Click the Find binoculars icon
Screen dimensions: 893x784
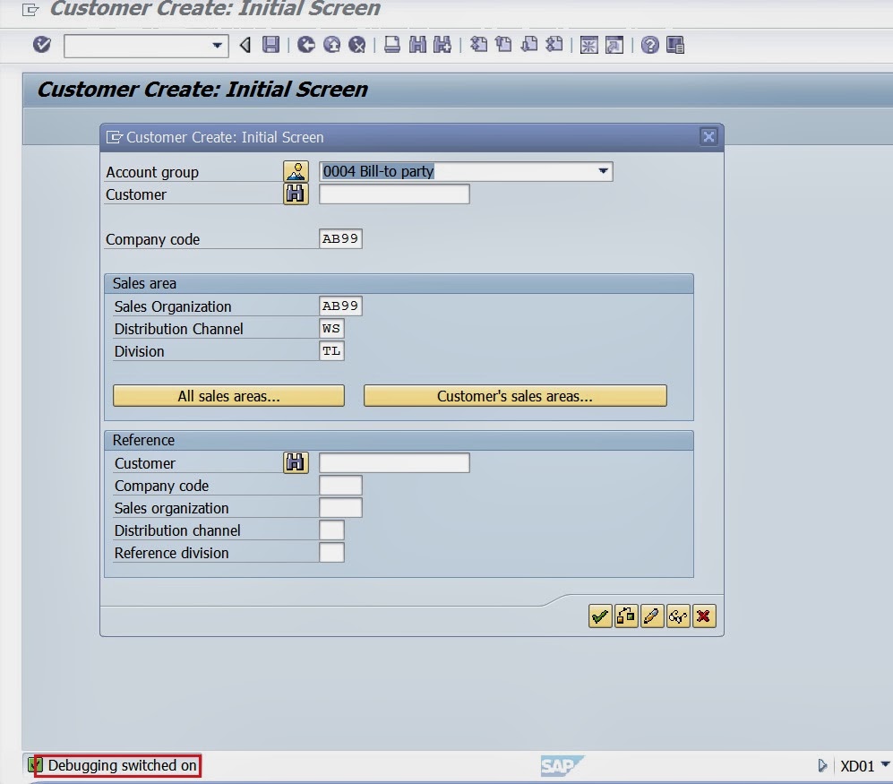417,45
